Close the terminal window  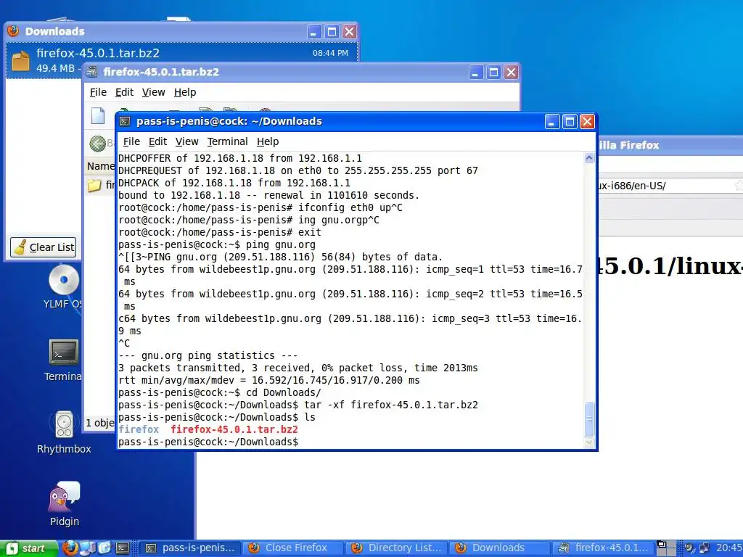[x=587, y=122]
